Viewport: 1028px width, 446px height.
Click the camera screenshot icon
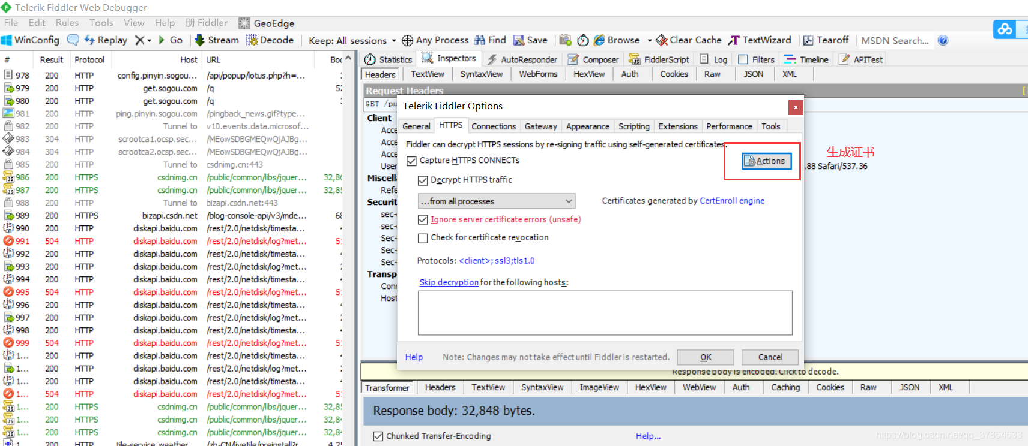click(x=565, y=40)
